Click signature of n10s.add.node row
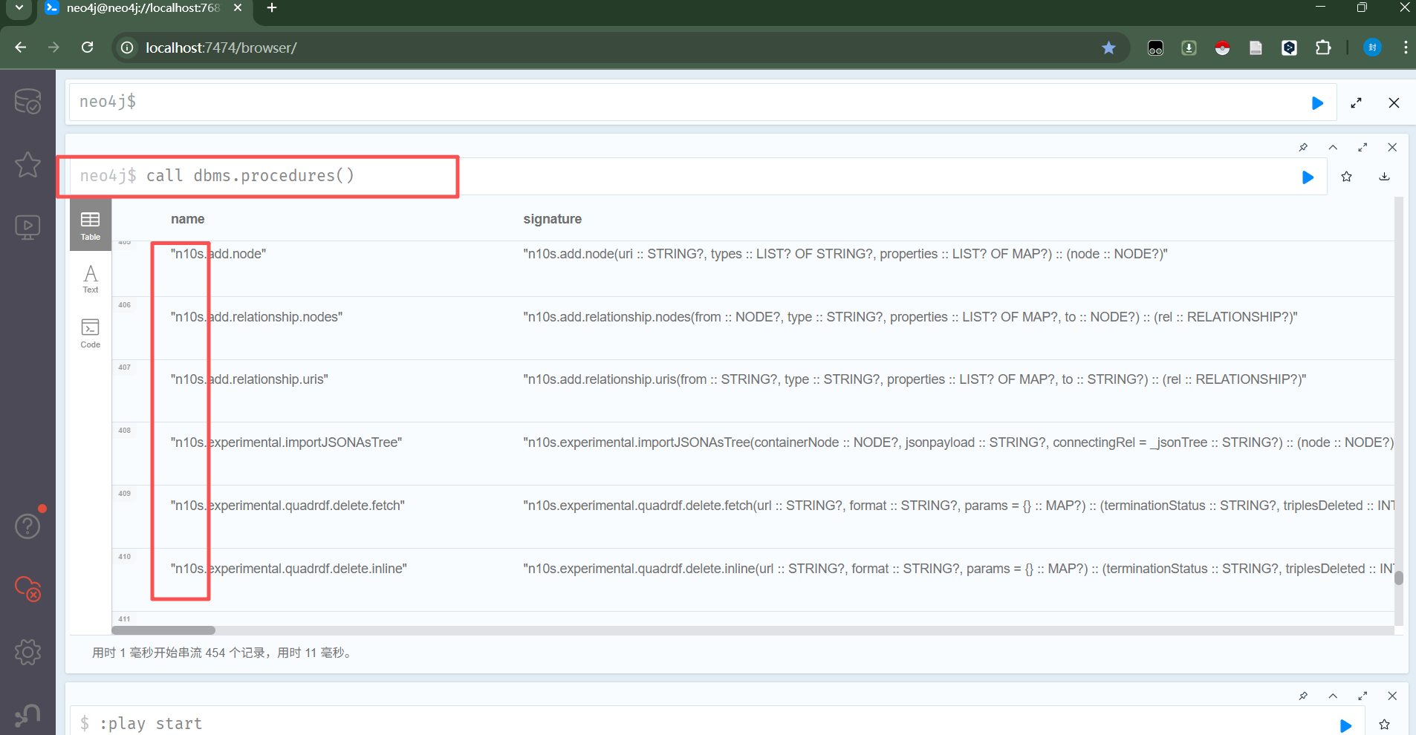Image resolution: width=1416 pixels, height=735 pixels. (845, 254)
